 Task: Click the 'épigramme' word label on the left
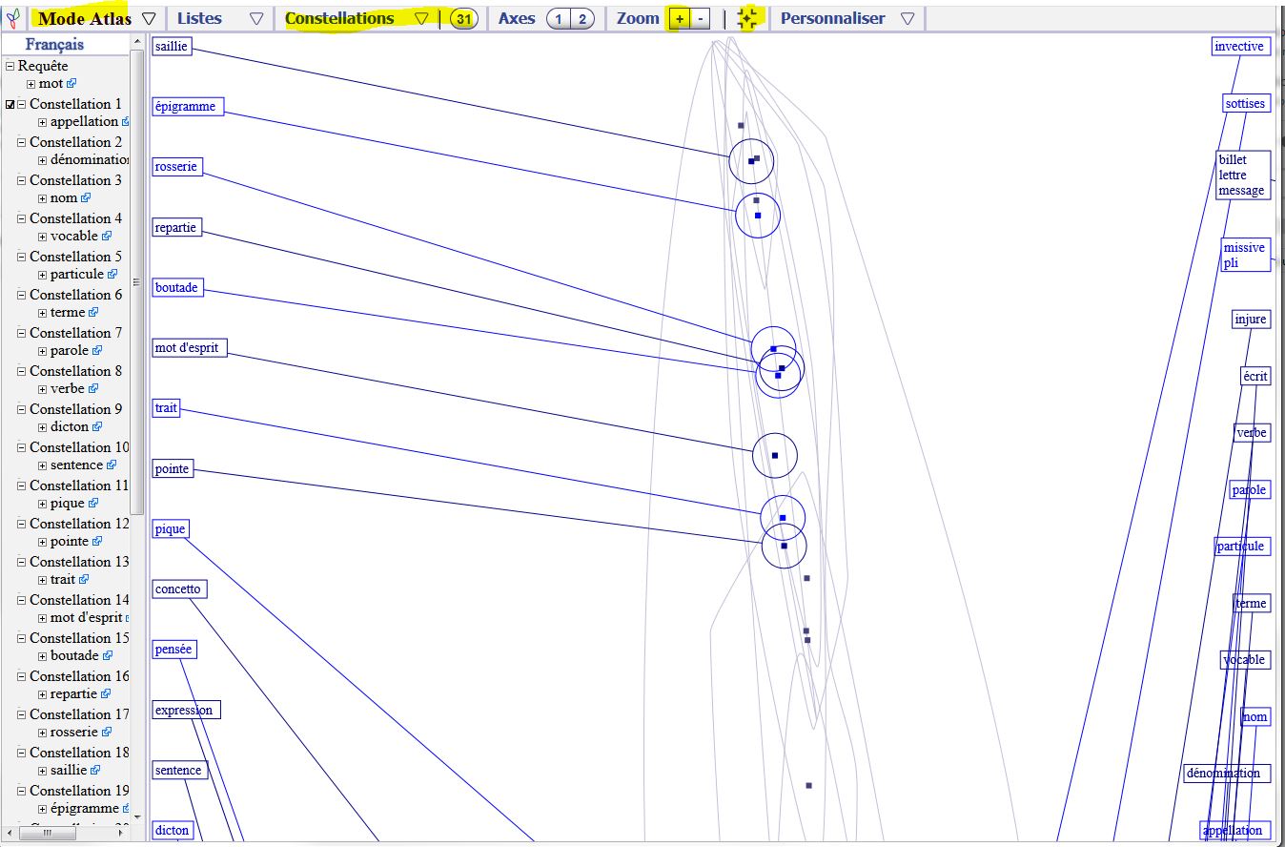187,107
